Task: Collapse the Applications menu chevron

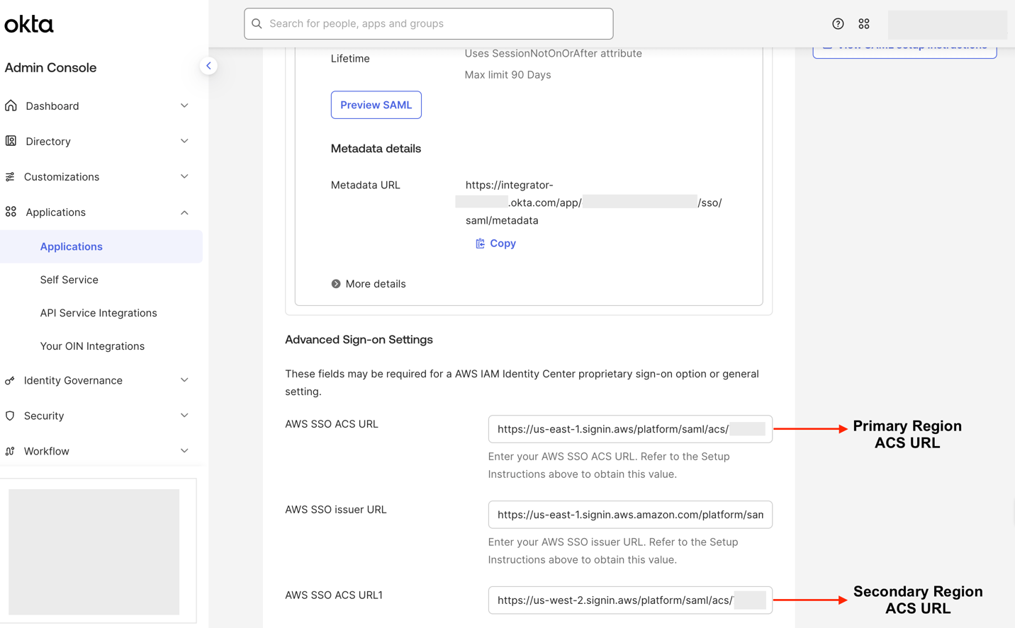Action: coord(184,212)
